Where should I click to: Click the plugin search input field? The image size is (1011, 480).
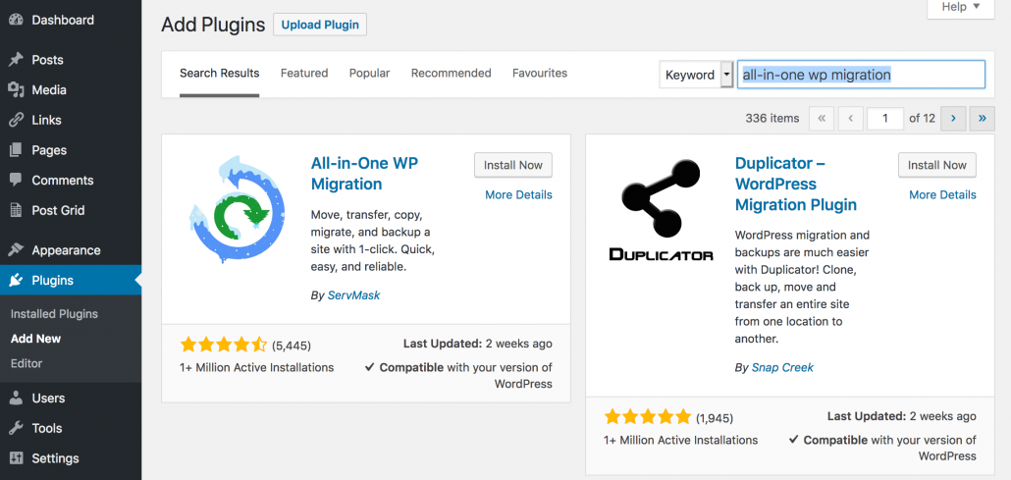pos(861,75)
